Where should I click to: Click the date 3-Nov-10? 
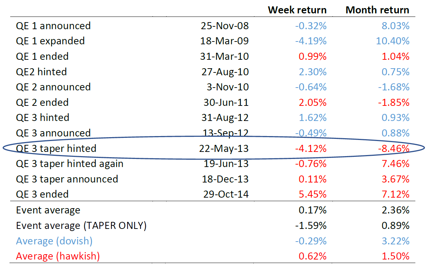[227, 87]
